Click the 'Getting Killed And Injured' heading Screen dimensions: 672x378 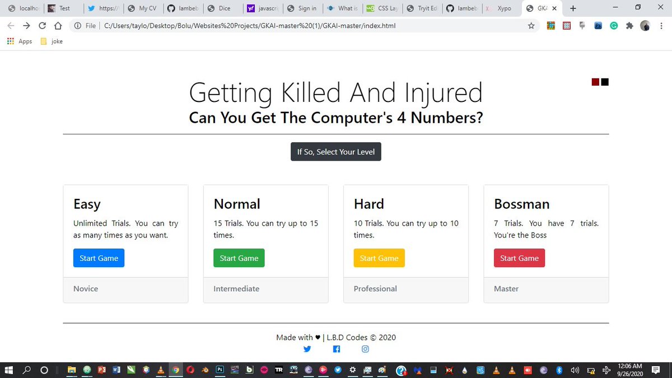tap(336, 93)
